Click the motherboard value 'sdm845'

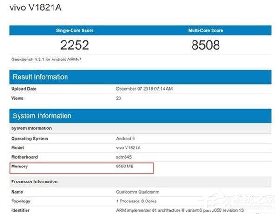click(x=124, y=157)
